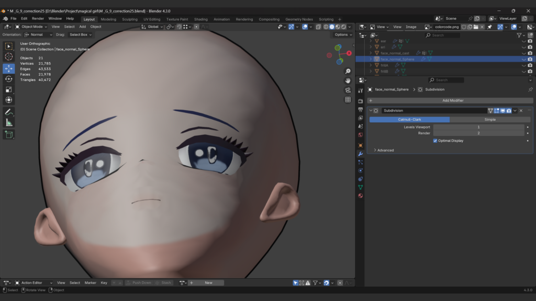The image size is (536, 301).
Task: Click the Levels Viewport value field
Action: (x=478, y=127)
